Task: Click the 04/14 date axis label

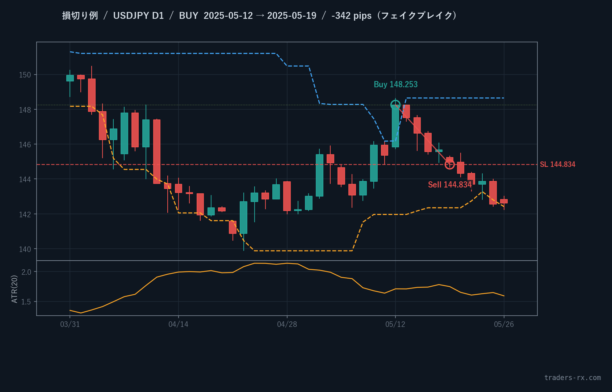Action: (179, 324)
